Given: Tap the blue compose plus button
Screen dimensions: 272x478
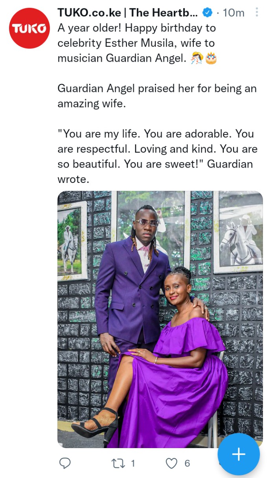Looking at the screenshot, I should tap(239, 454).
